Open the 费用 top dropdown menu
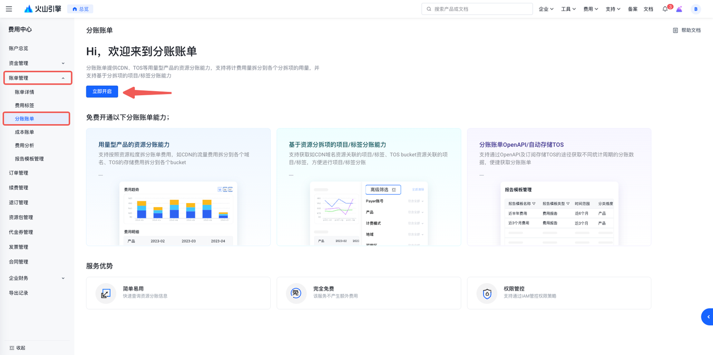 pos(590,9)
